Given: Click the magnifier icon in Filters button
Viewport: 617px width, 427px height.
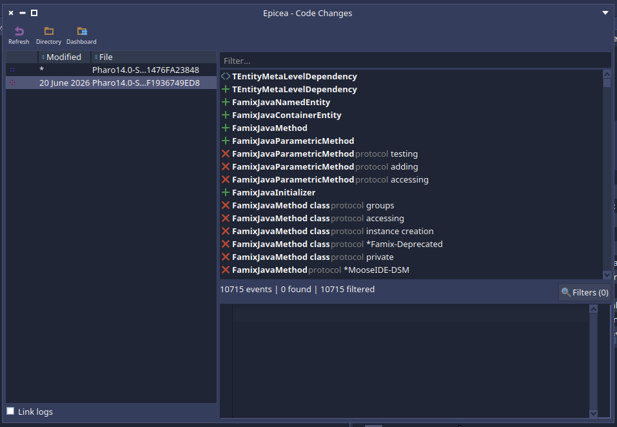Looking at the screenshot, I should click(x=565, y=292).
